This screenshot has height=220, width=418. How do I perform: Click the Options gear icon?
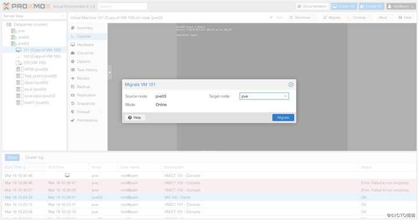pos(73,62)
